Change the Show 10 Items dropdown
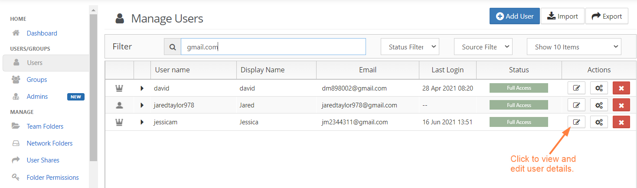Image resolution: width=637 pixels, height=188 pixels. click(x=574, y=47)
